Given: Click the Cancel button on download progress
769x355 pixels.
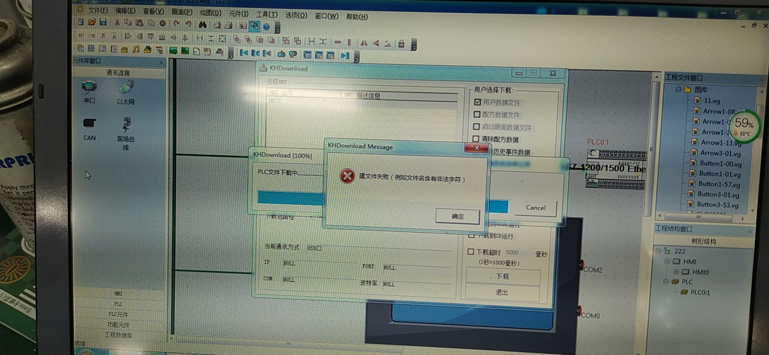Looking at the screenshot, I should coord(535,208).
